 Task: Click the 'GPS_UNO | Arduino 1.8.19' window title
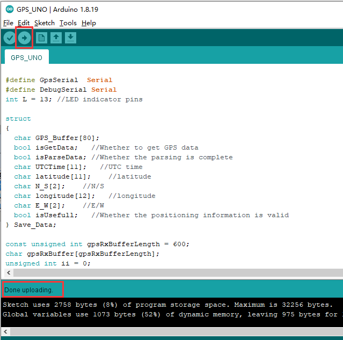tap(57, 10)
